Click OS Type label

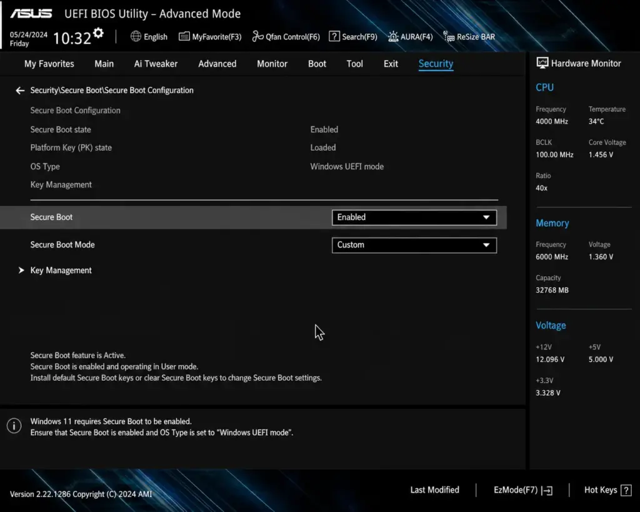pos(45,166)
